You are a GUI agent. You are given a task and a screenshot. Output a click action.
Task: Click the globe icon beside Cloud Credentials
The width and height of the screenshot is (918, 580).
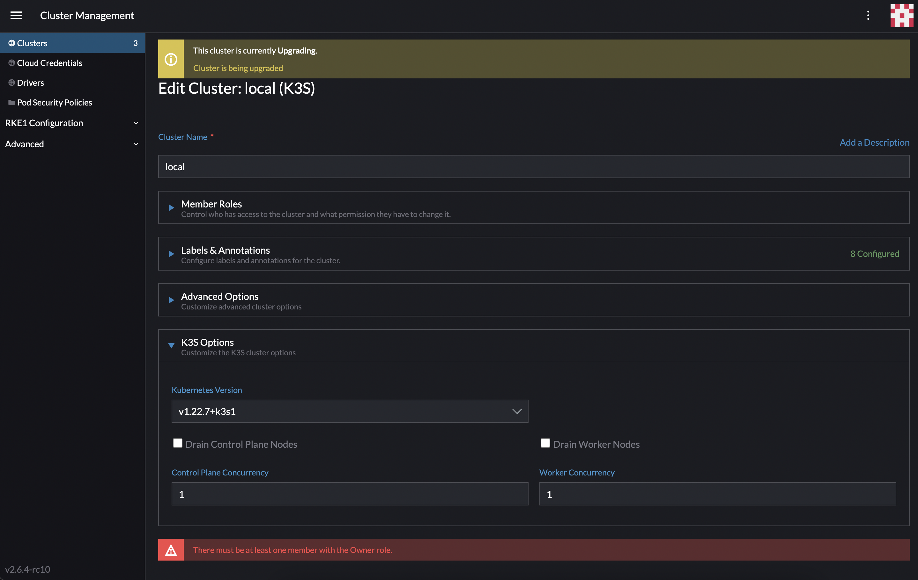[x=11, y=62]
